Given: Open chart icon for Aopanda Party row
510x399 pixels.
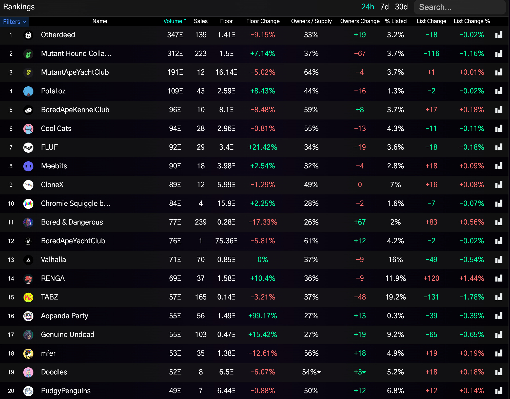Looking at the screenshot, I should tap(499, 316).
